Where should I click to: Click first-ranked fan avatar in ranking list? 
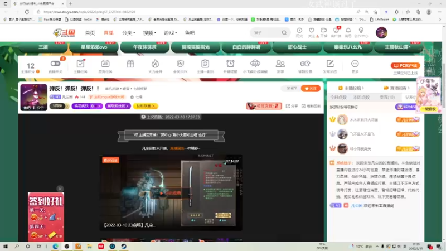pos(342,119)
